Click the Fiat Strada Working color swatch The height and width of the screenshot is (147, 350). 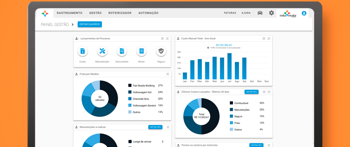click(x=130, y=85)
